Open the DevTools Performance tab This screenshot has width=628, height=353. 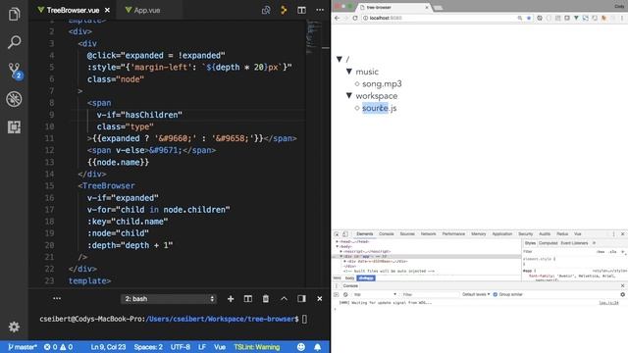(453, 233)
